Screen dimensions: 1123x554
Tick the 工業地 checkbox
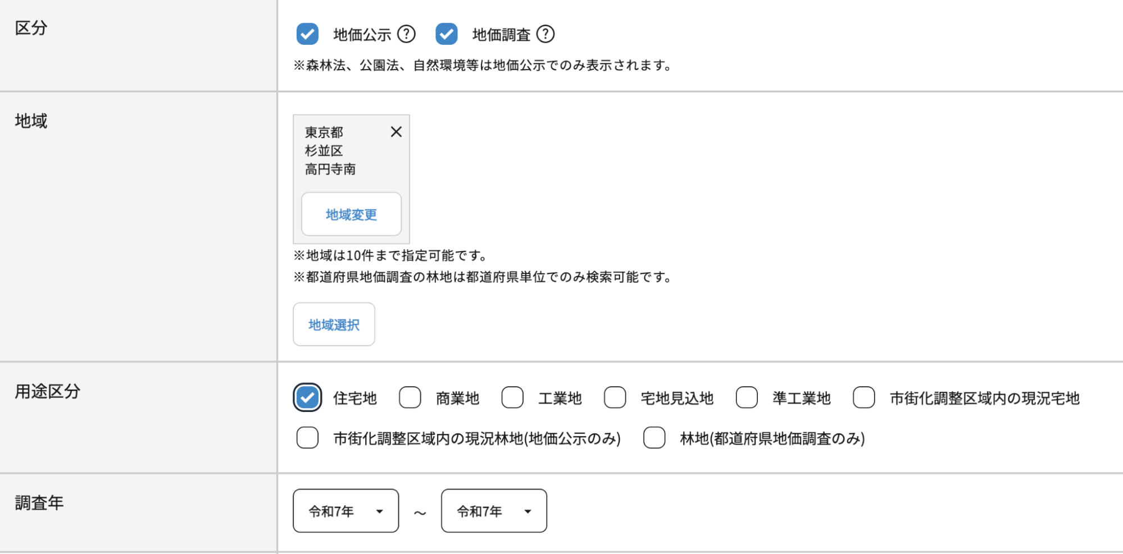pyautogui.click(x=512, y=398)
